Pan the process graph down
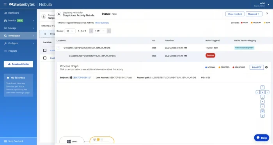 pos(262,97)
